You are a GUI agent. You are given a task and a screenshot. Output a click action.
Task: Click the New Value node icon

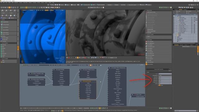point(146,60)
